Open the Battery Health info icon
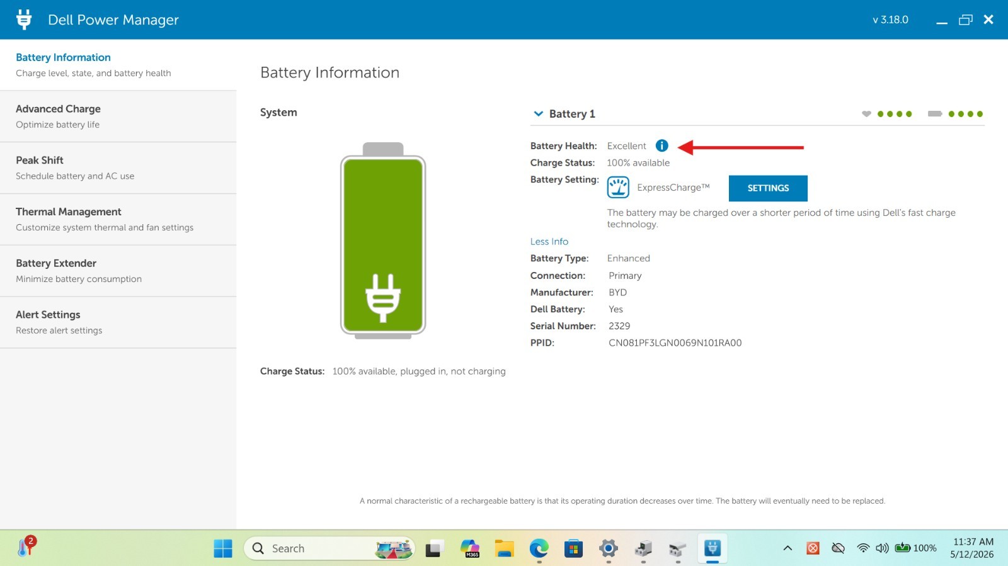 coord(661,145)
